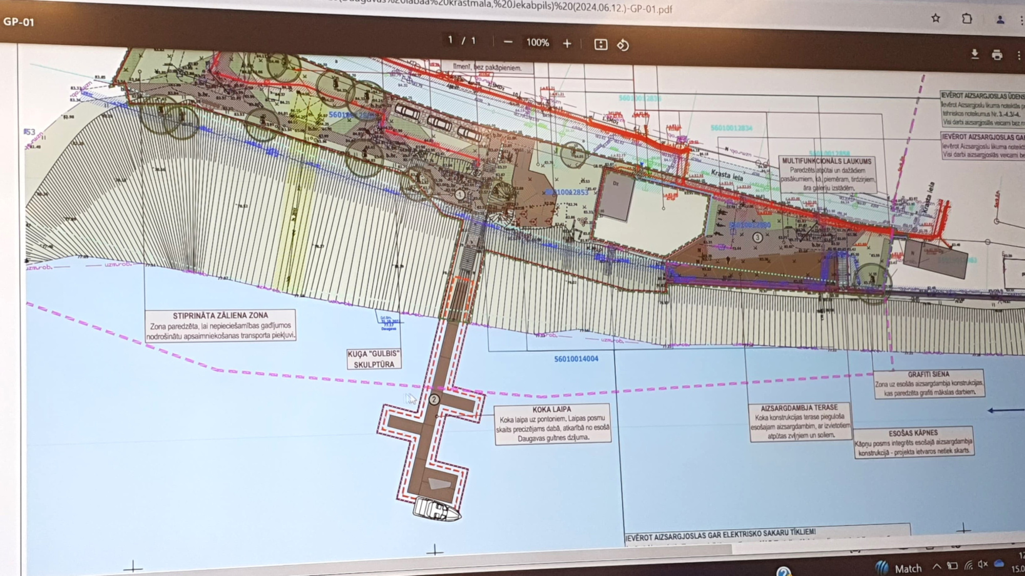Rotate the PDF counterclockwise
Screen dimensions: 1025x576
623,45
